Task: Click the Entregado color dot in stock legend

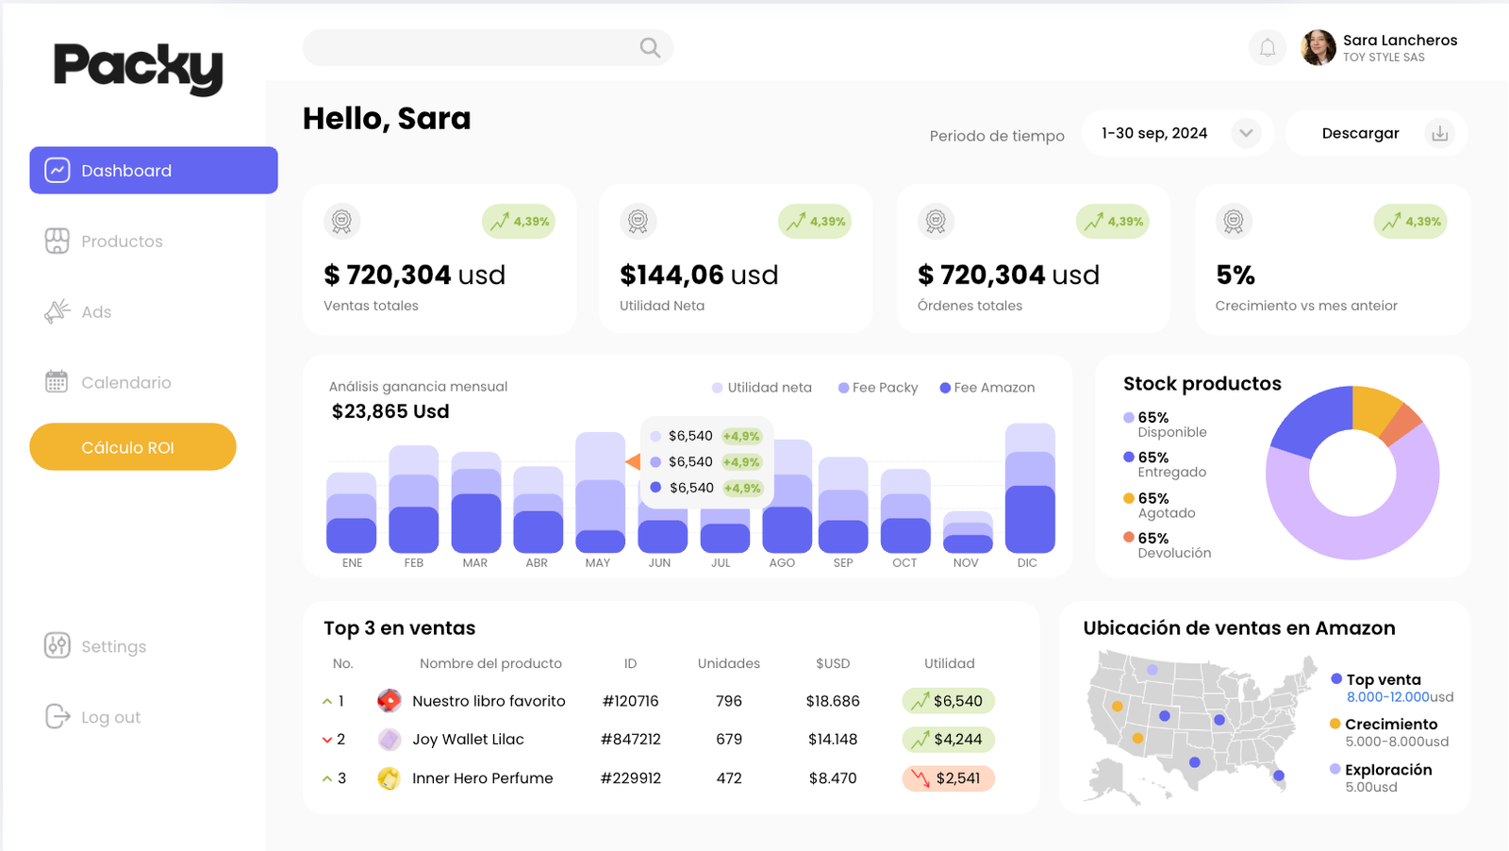Action: point(1129,457)
